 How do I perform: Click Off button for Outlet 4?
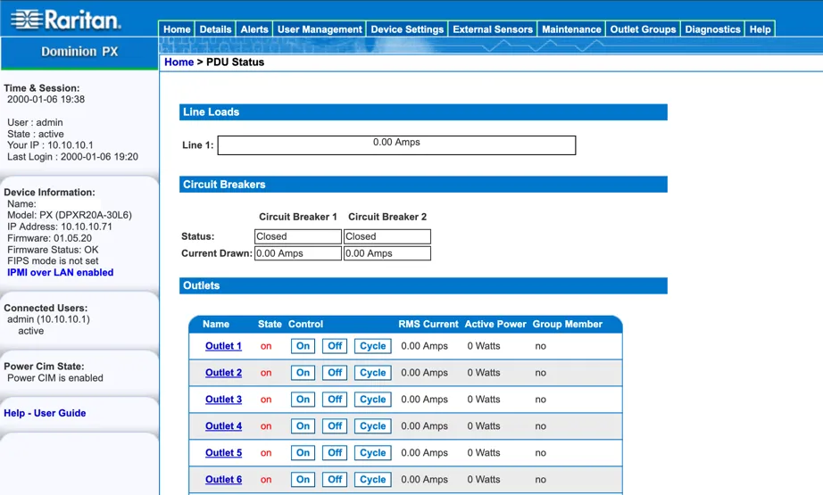[x=335, y=426]
